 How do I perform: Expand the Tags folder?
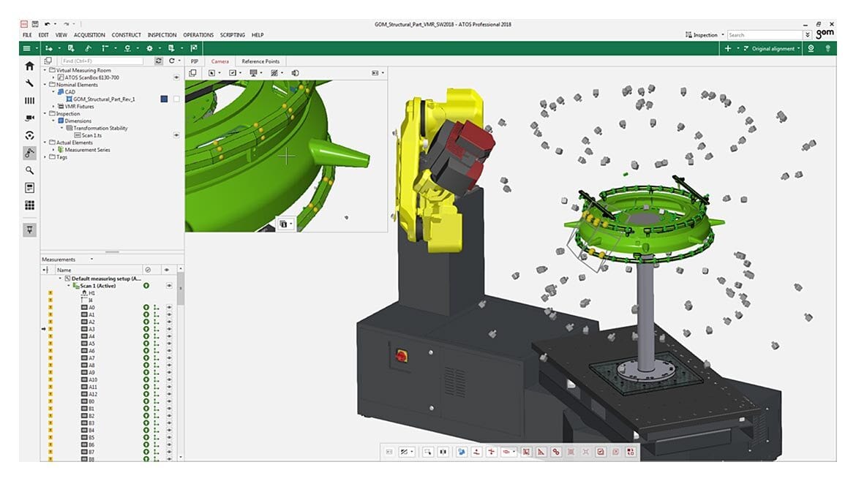[x=45, y=157]
